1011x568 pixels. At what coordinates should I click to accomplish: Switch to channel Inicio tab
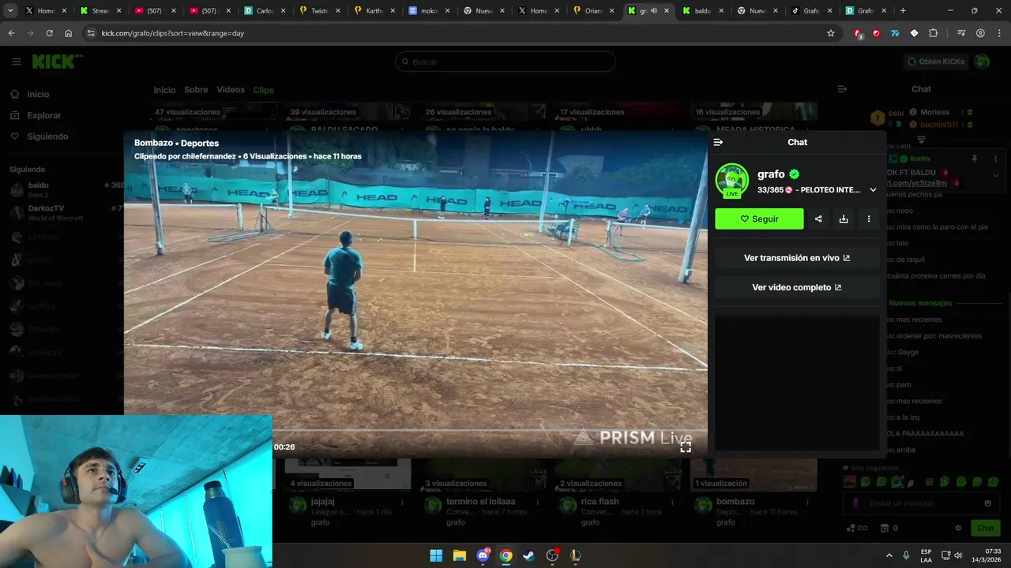point(164,90)
